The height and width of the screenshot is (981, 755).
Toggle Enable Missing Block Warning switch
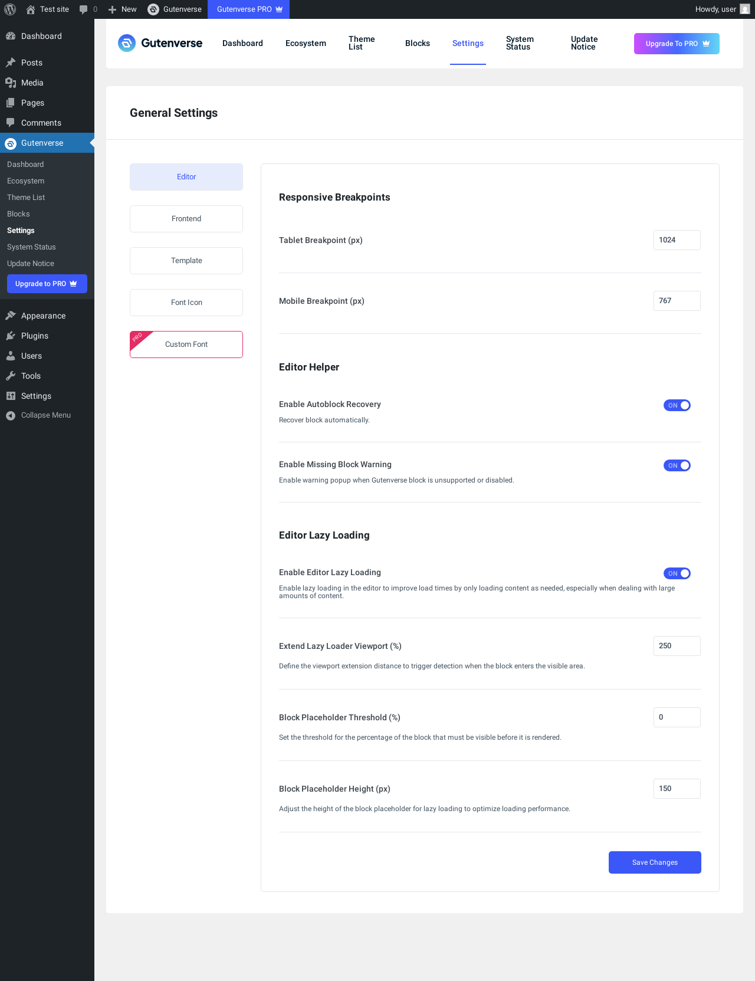(677, 465)
